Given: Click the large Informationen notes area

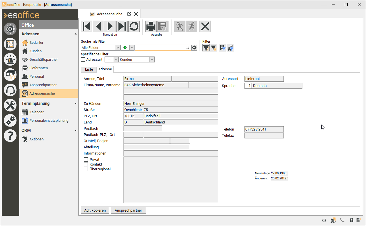Looking at the screenshot, I should pyautogui.click(x=171, y=180).
